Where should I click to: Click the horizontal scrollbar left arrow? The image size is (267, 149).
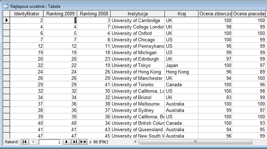coord(135,142)
